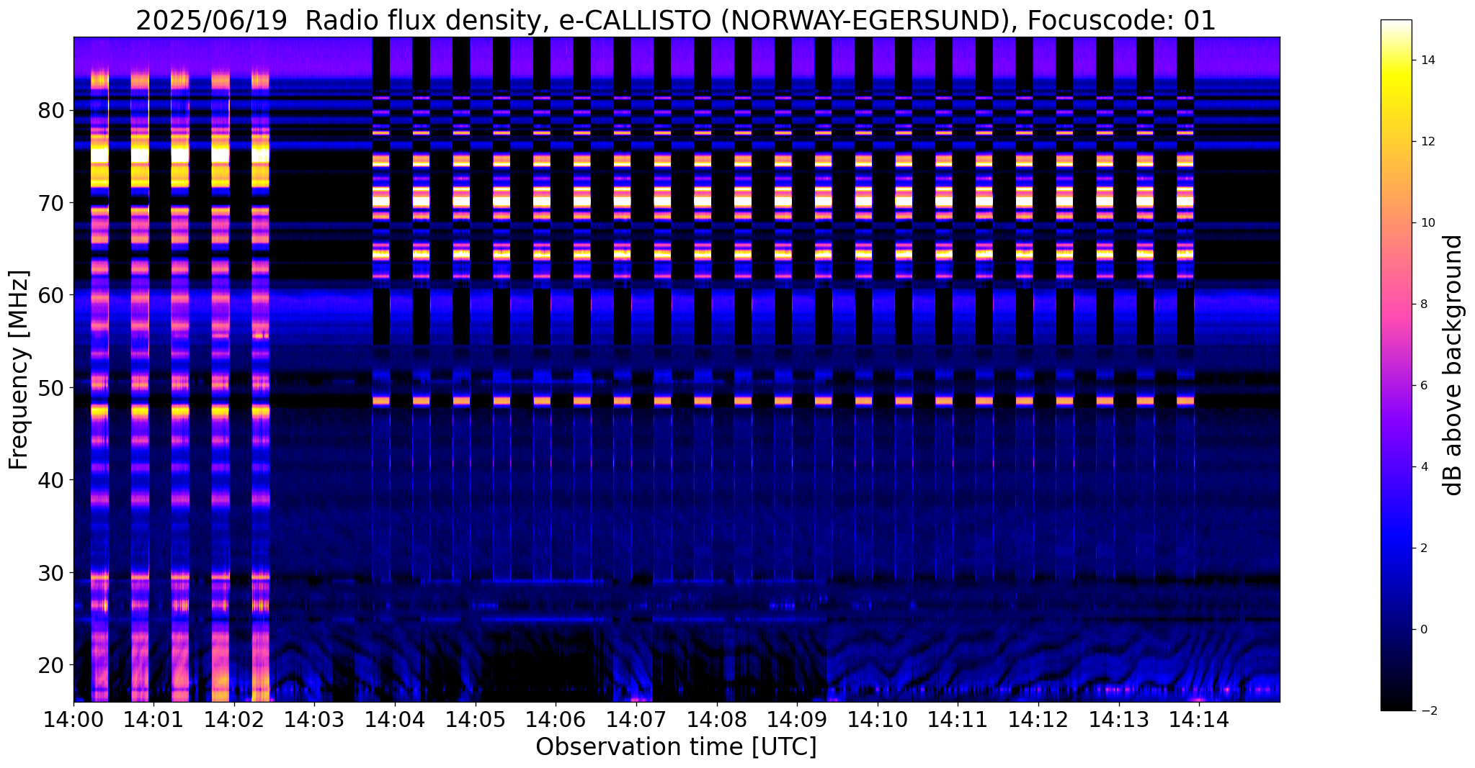Click the 14:08 time tick label

[717, 720]
